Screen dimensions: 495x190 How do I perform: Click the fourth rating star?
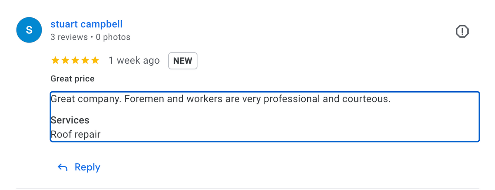coord(85,61)
